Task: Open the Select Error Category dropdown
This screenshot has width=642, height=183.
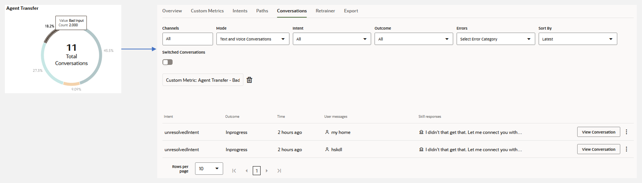Action: click(x=495, y=39)
